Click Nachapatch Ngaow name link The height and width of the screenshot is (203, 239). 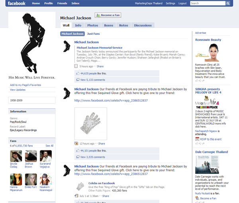pyautogui.click(x=206, y=131)
